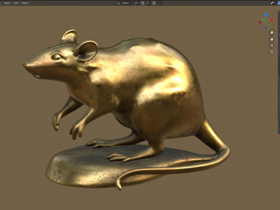Click the hand pan view button
The image size is (280, 210).
[272, 39]
